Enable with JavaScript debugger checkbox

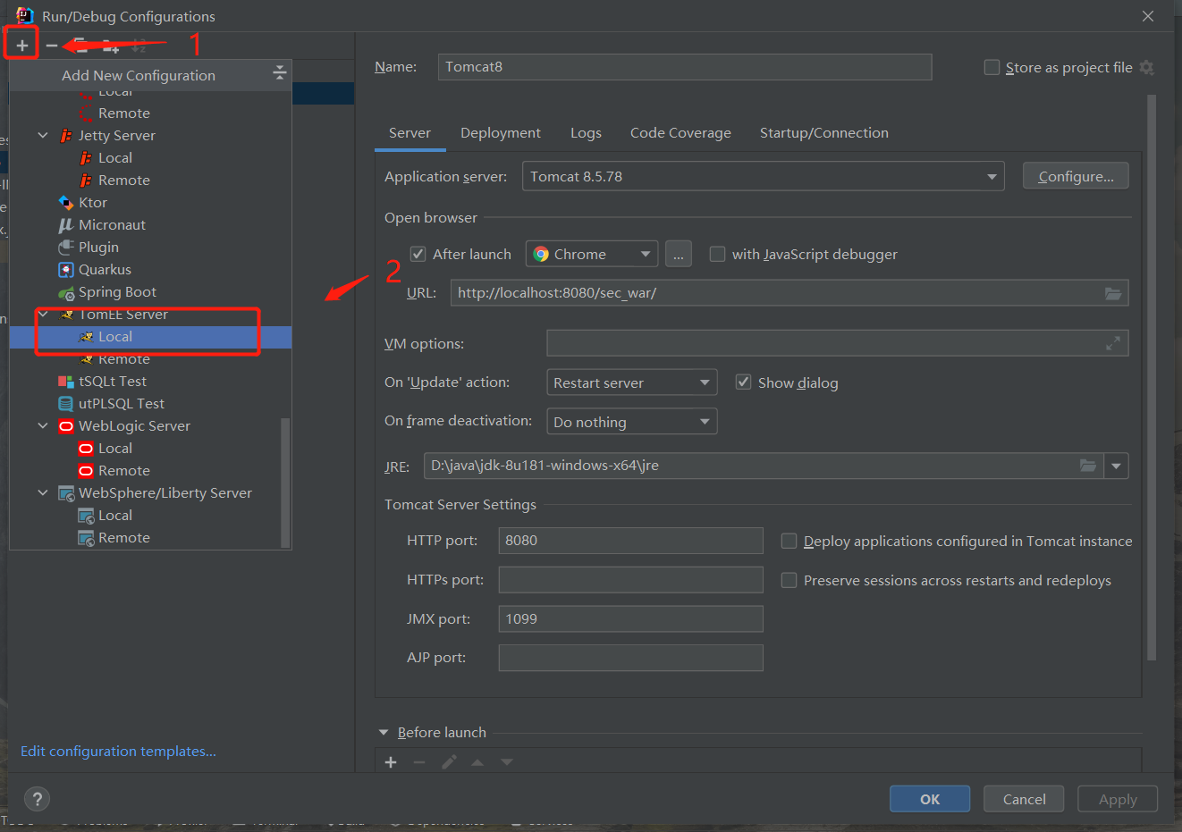pyautogui.click(x=717, y=254)
